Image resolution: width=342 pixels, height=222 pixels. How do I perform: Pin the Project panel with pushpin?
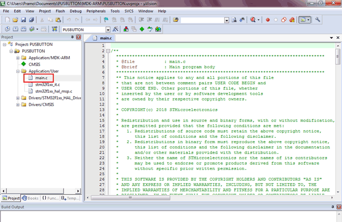point(72,37)
